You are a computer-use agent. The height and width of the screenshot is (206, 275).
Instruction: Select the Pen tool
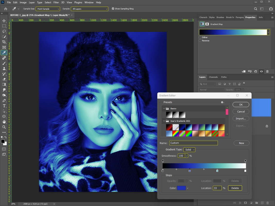4,100
